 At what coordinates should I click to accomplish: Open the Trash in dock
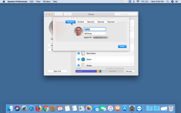point(171,108)
